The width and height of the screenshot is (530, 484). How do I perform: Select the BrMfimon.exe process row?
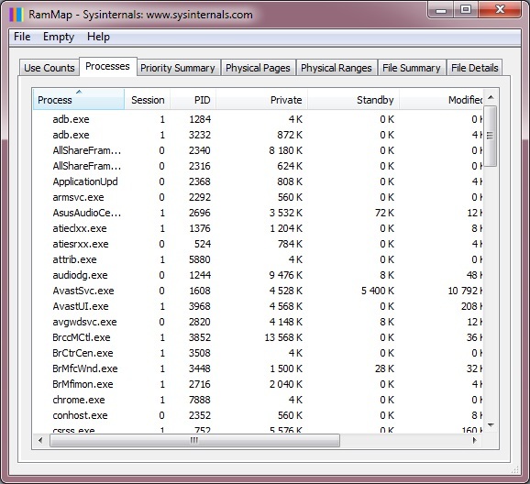(x=259, y=384)
